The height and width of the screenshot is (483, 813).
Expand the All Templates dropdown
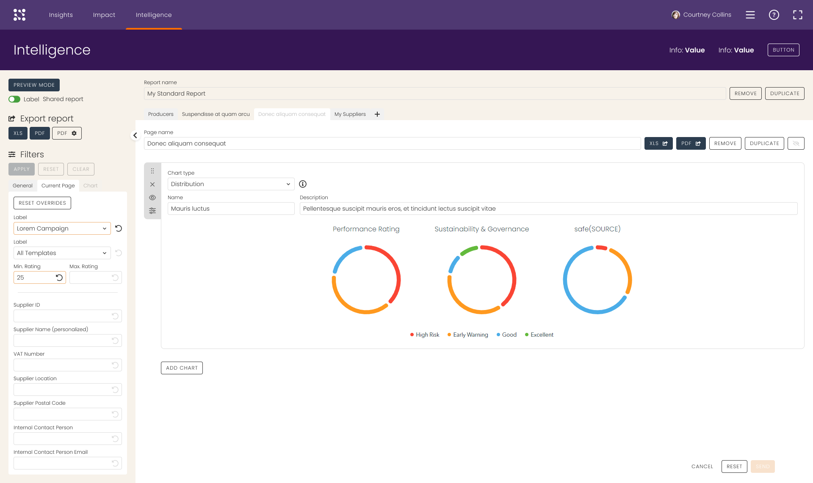62,253
